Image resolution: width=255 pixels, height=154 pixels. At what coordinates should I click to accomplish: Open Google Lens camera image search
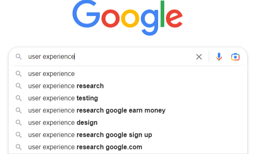(x=235, y=57)
